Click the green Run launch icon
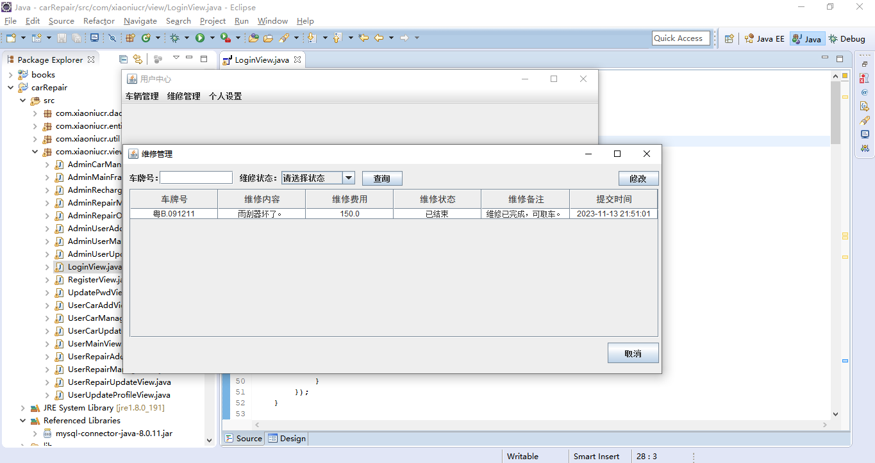The width and height of the screenshot is (875, 463). (x=200, y=38)
